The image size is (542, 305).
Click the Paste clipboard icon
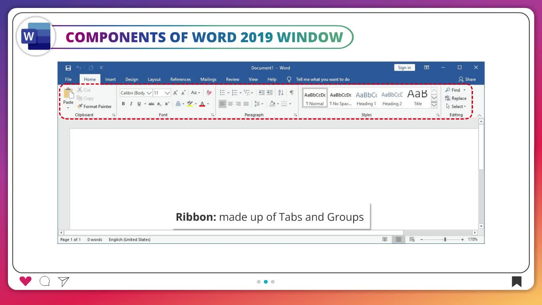point(68,93)
